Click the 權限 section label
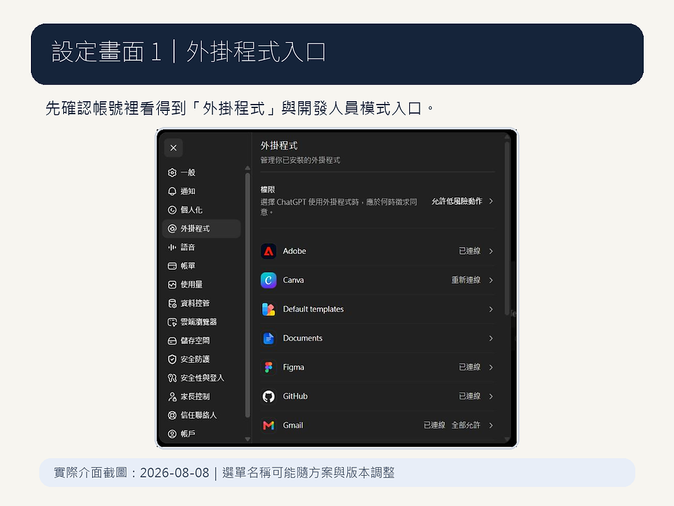 click(268, 189)
